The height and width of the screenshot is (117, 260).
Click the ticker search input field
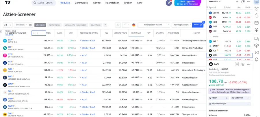(39, 33)
